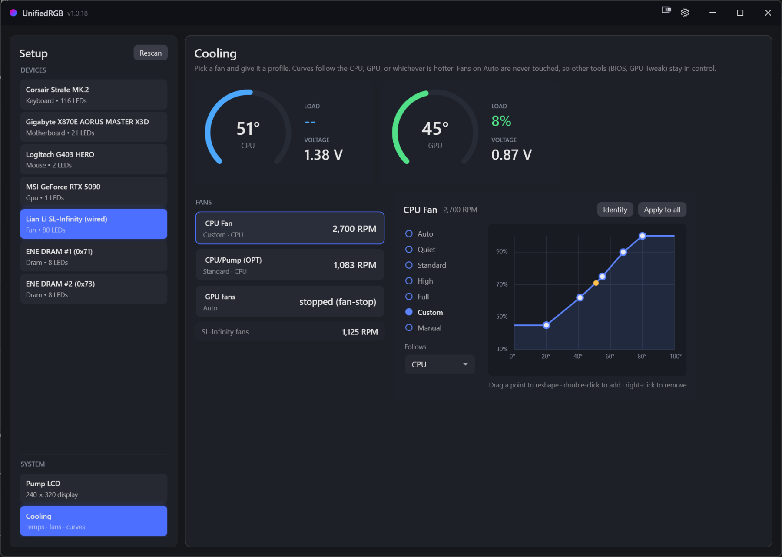Choose the Standard fan profile

coord(426,265)
